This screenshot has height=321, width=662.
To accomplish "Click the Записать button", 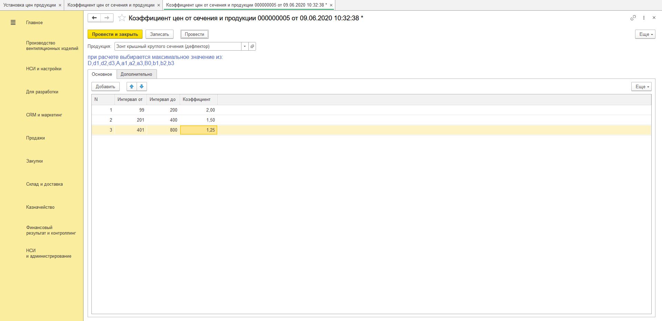I will tap(159, 34).
